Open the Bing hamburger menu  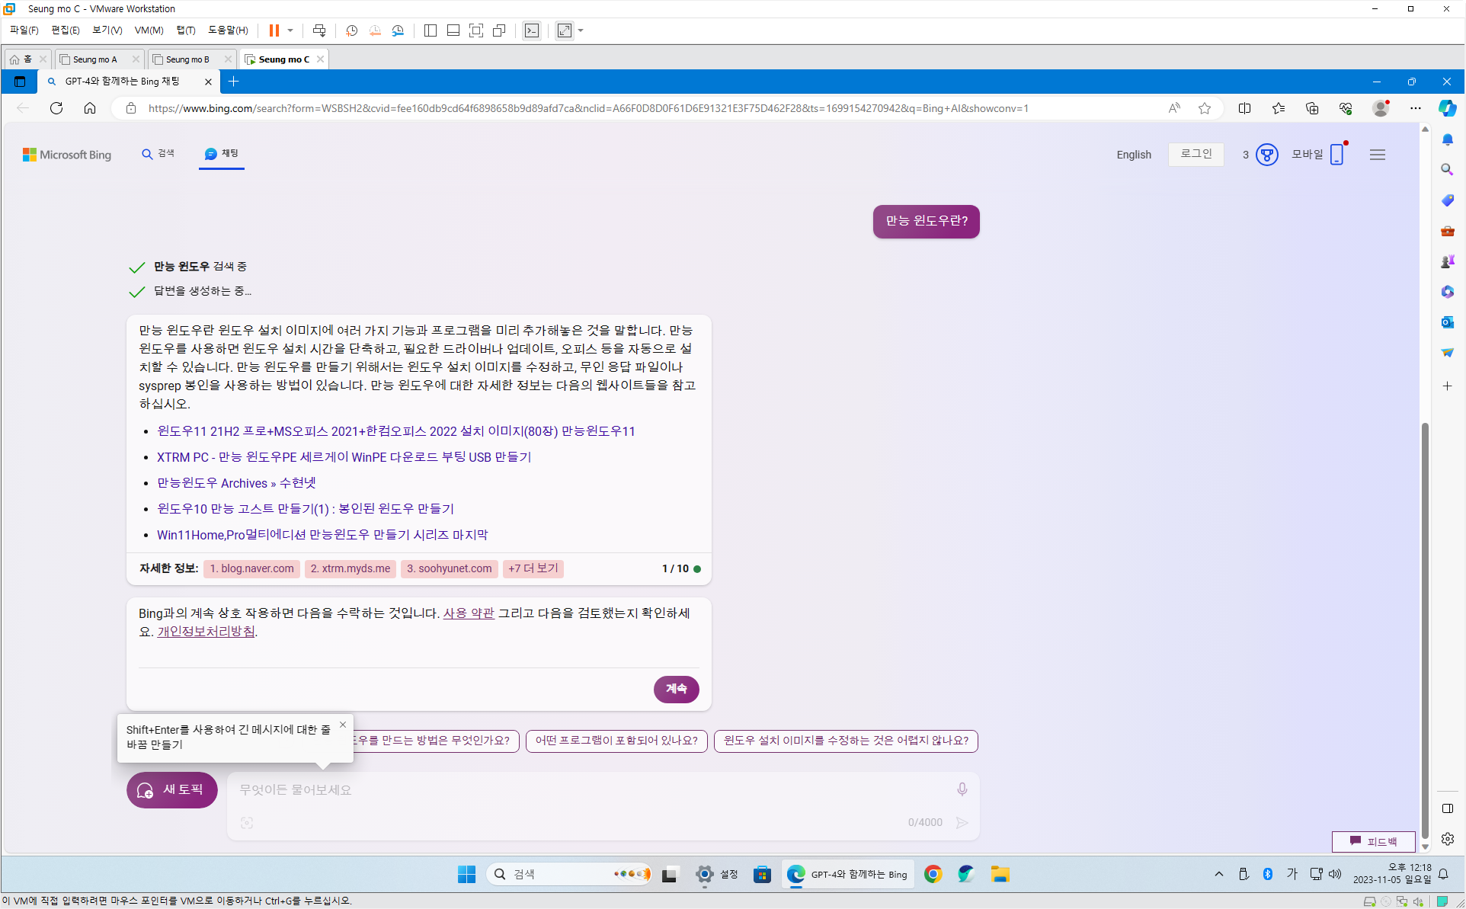click(x=1377, y=155)
